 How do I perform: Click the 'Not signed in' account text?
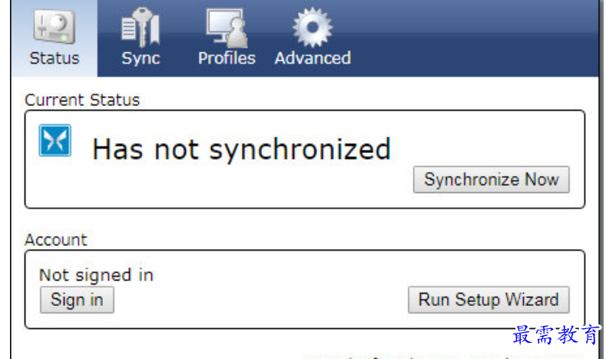point(96,274)
